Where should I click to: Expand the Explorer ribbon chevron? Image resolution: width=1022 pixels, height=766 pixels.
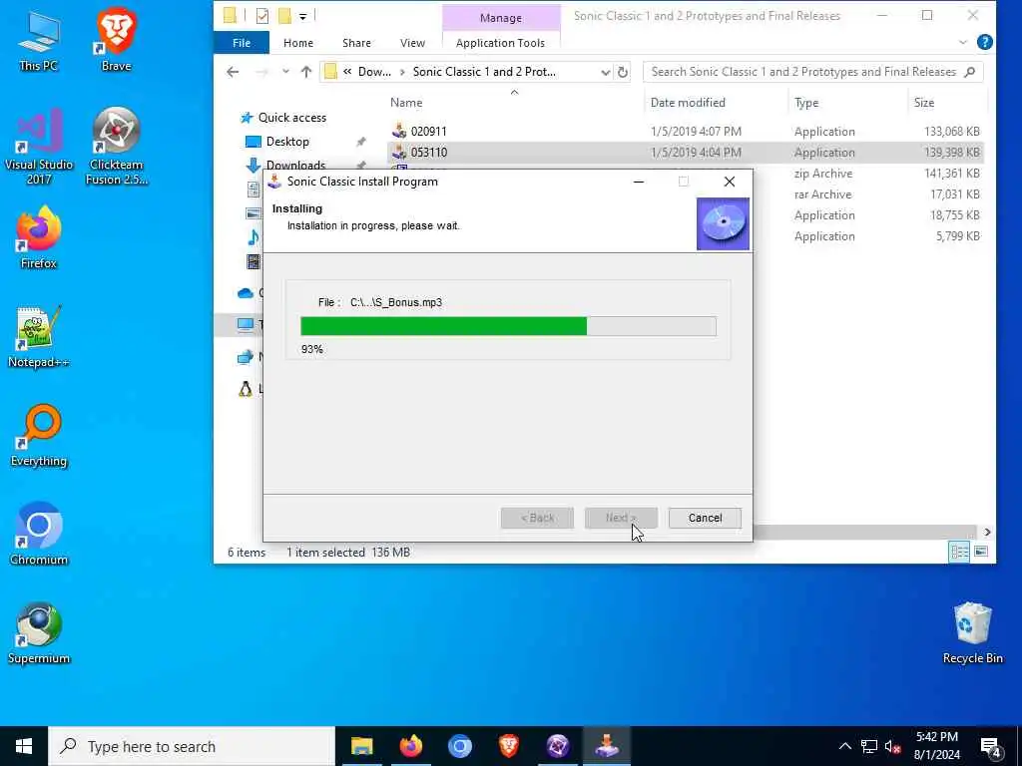(x=963, y=42)
